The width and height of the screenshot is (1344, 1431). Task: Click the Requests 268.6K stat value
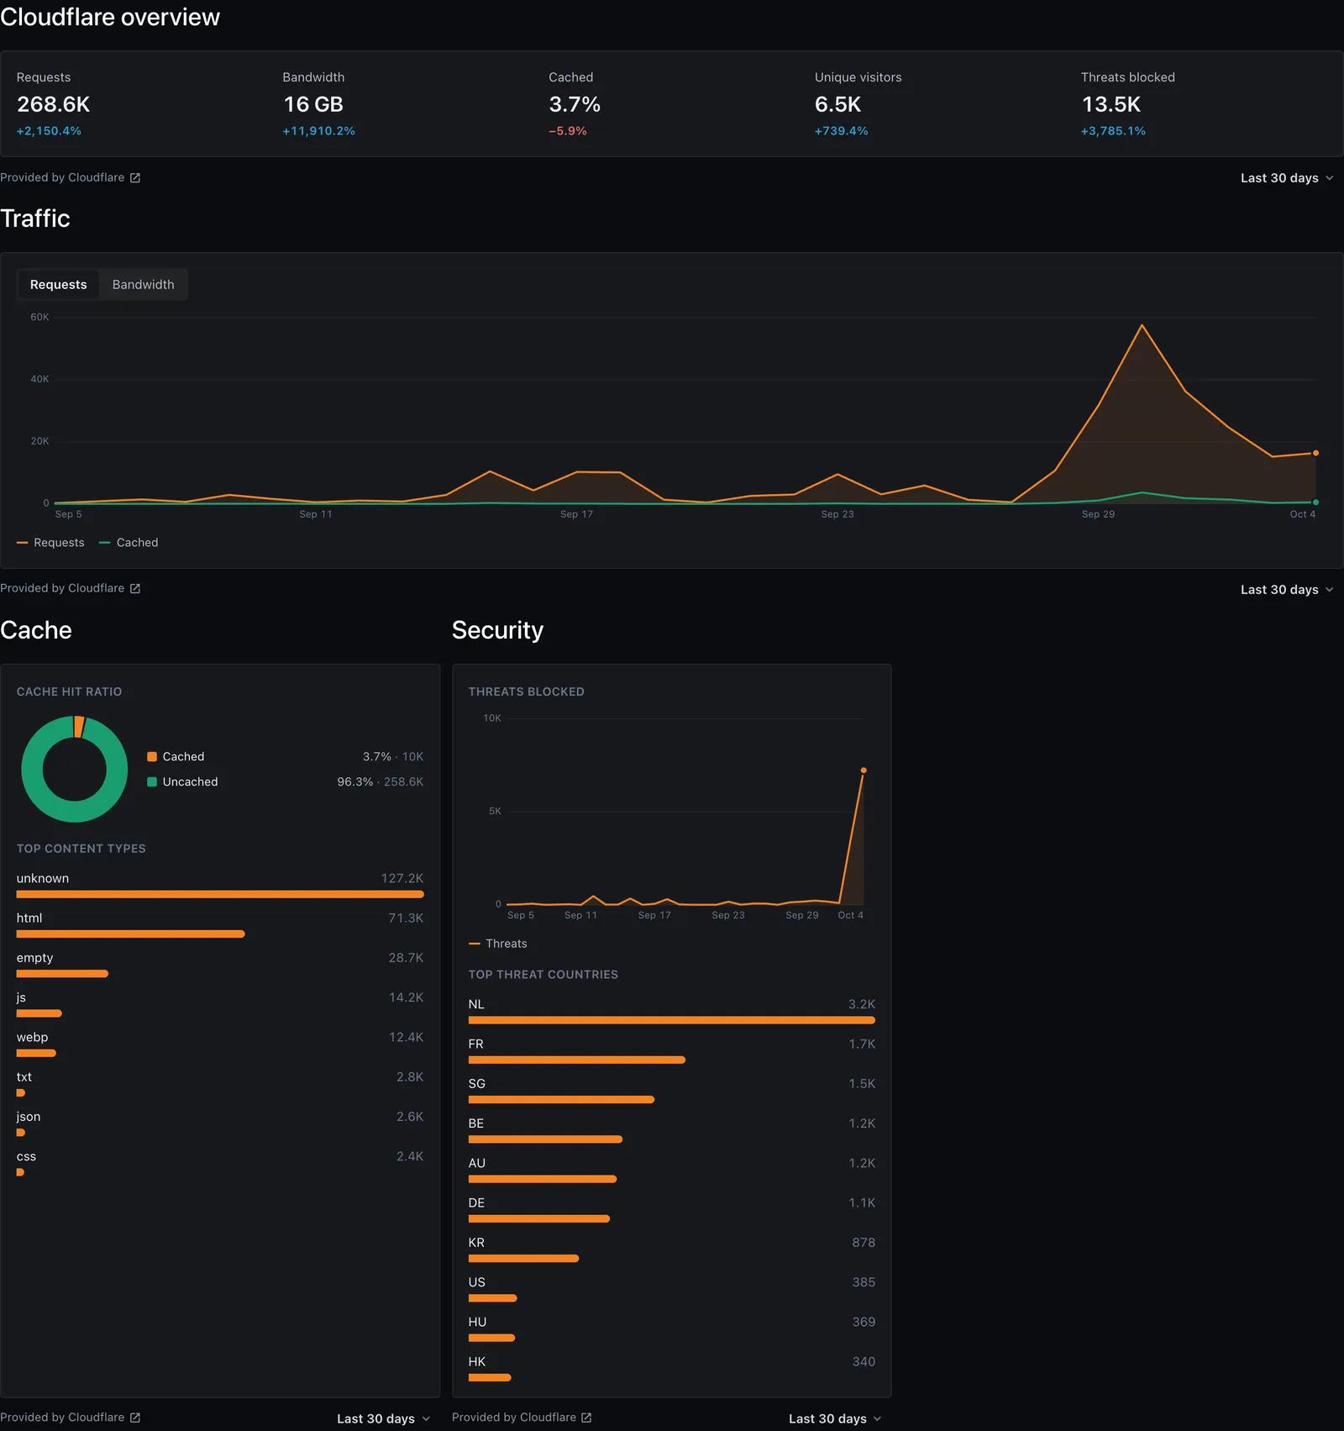(54, 104)
